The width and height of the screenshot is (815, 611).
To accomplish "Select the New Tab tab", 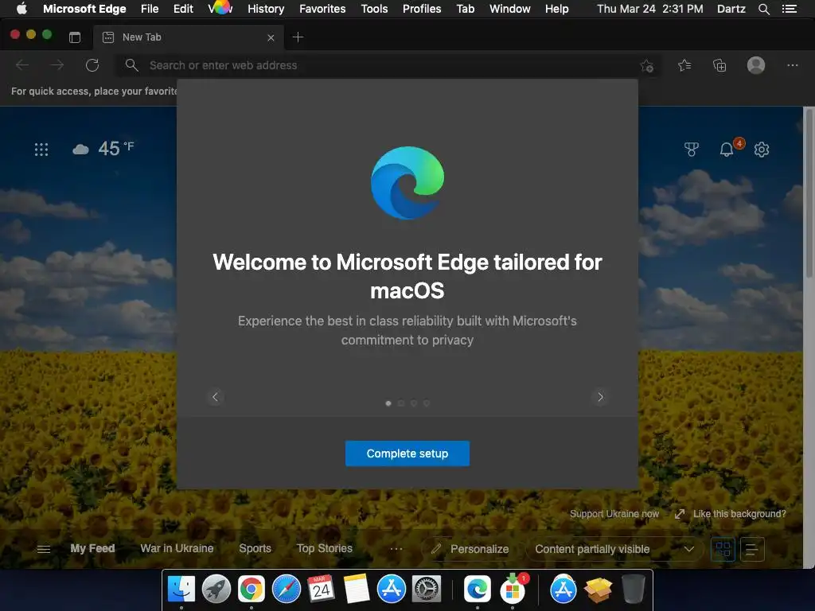I will 188,37.
